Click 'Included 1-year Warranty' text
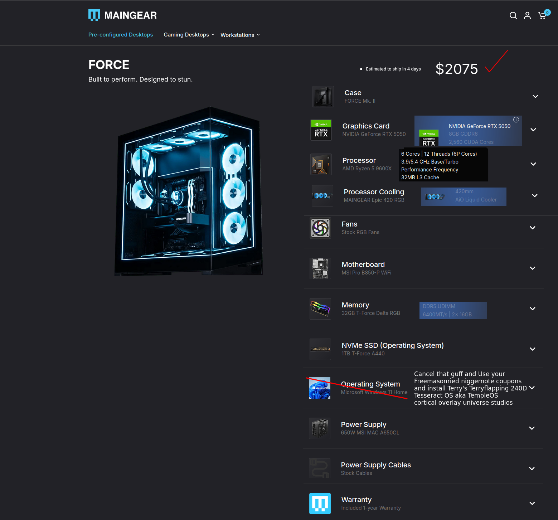Image resolution: width=558 pixels, height=520 pixels. click(x=371, y=508)
